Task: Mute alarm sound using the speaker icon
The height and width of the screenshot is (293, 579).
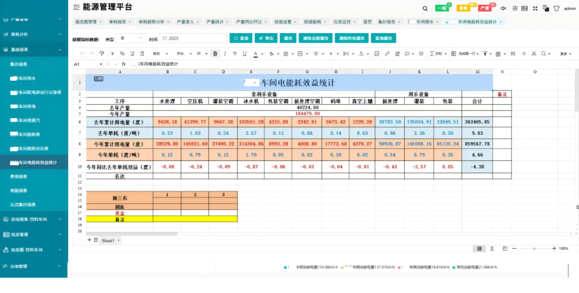Action: click(x=503, y=9)
